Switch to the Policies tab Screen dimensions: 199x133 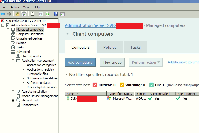110,47
